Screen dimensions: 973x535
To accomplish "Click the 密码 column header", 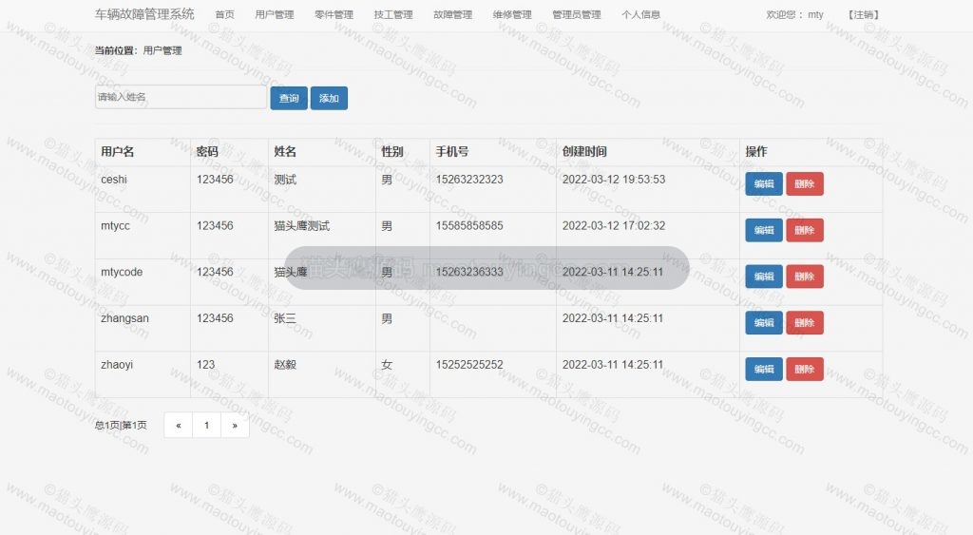I will click(207, 151).
